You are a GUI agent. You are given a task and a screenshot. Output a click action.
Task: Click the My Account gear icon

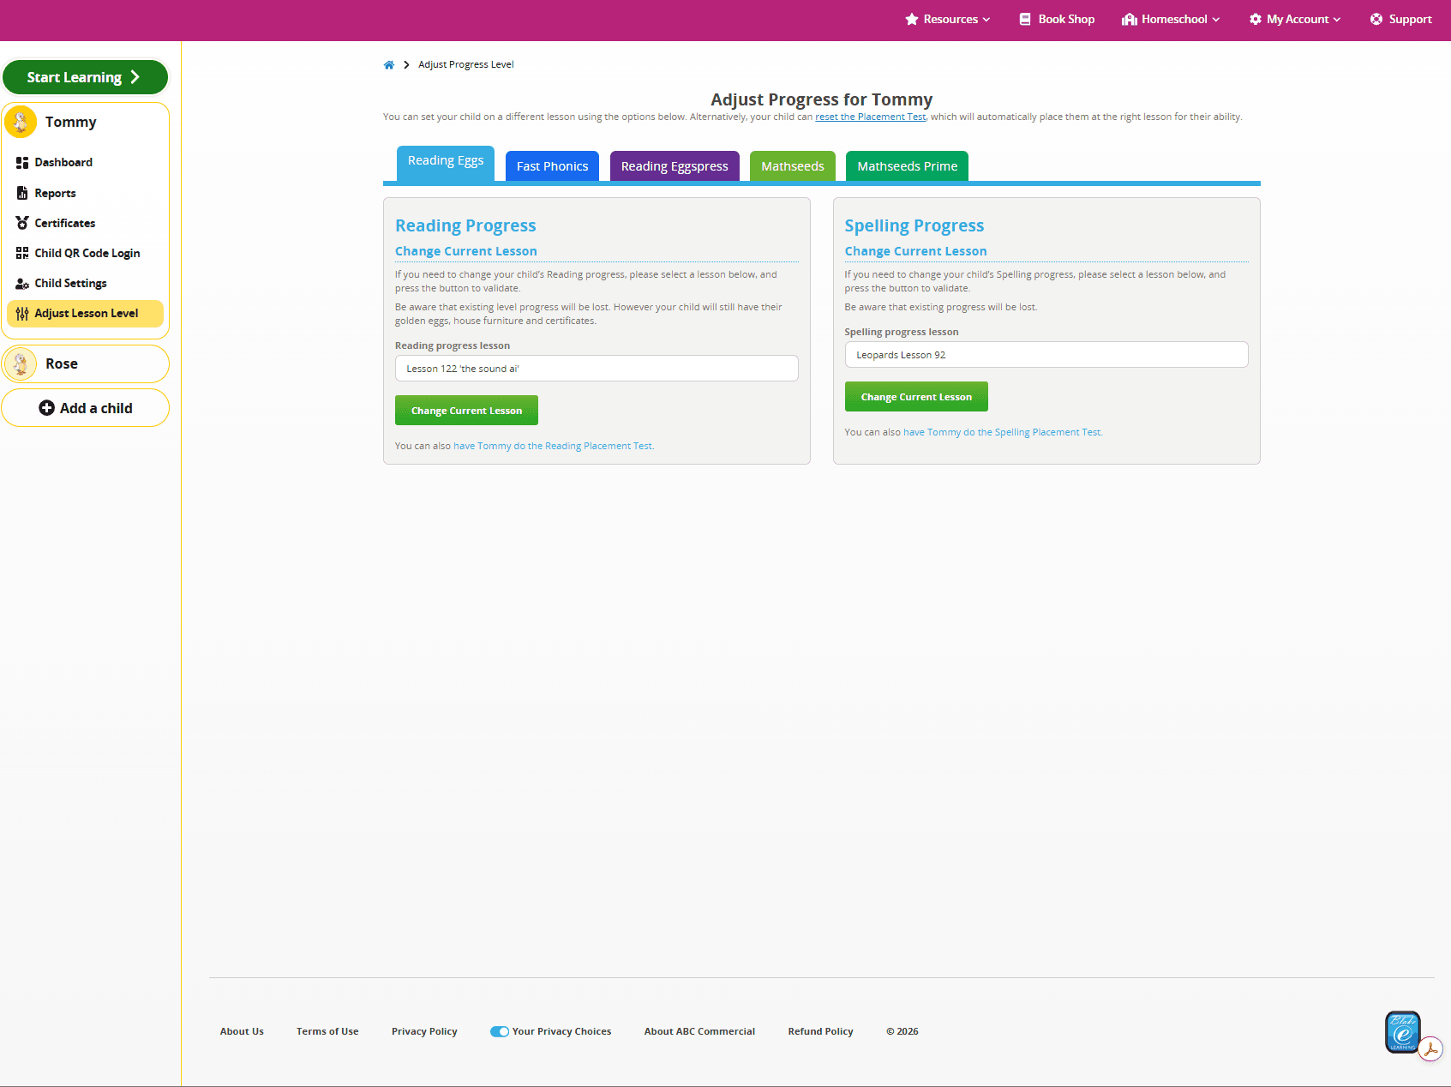point(1256,19)
